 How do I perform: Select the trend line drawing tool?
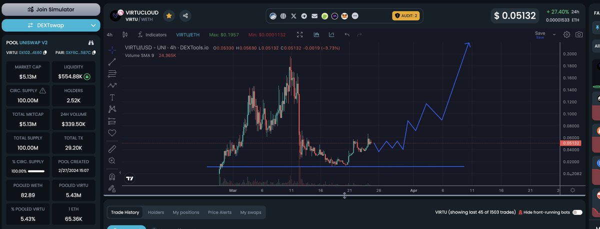112,62
